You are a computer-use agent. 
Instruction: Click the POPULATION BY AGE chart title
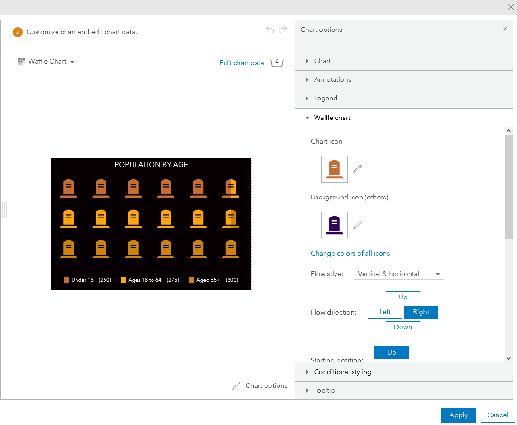[151, 165]
